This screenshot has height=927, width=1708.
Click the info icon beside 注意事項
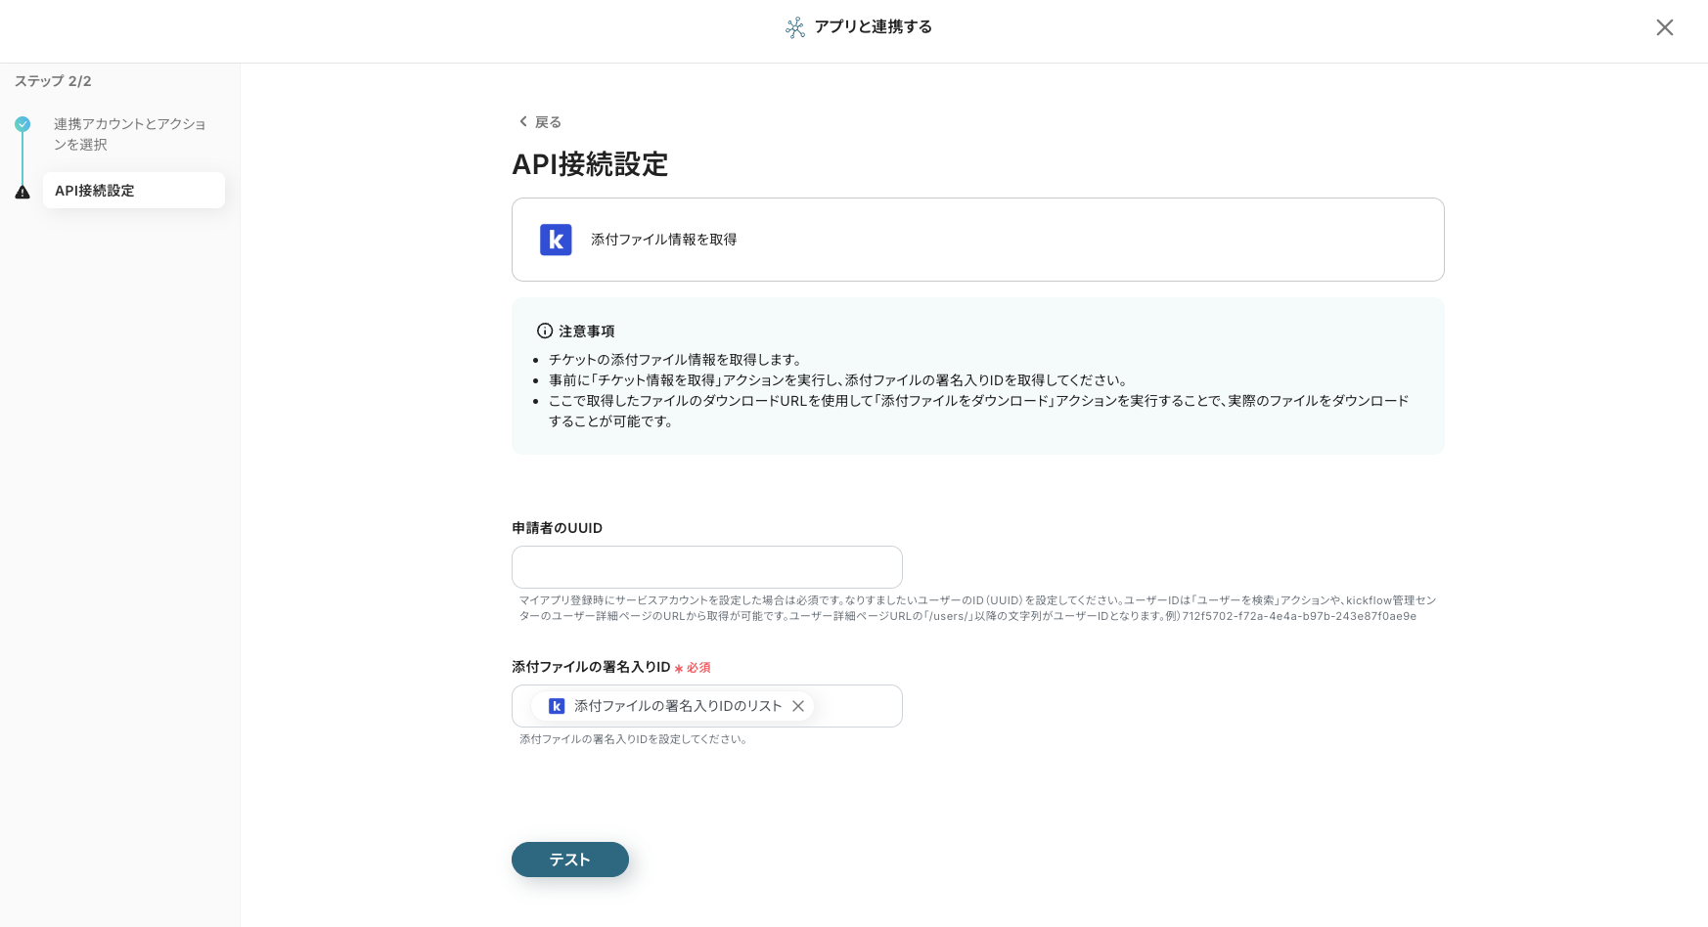545,331
